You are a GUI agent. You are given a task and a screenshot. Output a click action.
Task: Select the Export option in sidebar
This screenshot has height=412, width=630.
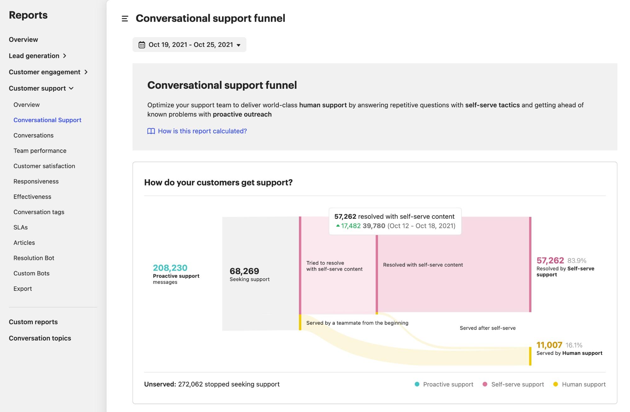click(23, 289)
